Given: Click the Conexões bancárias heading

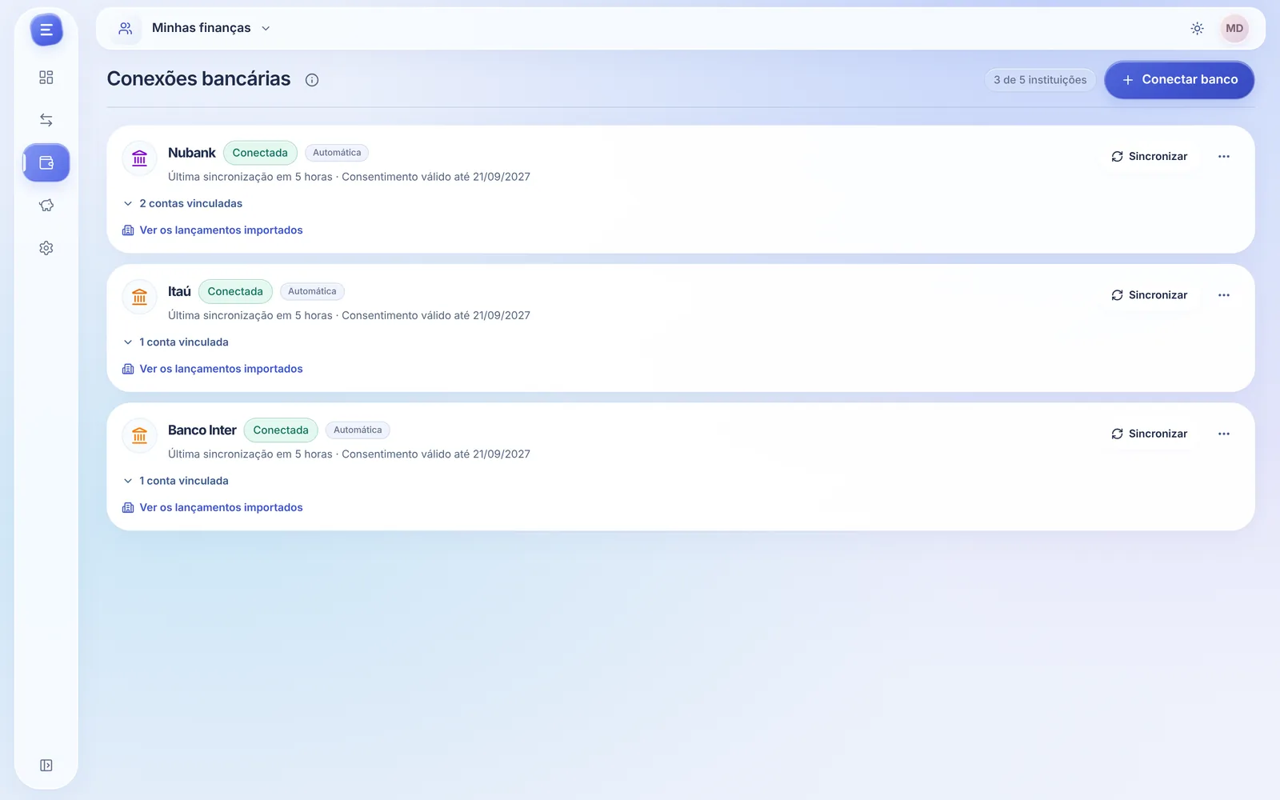Looking at the screenshot, I should point(198,79).
